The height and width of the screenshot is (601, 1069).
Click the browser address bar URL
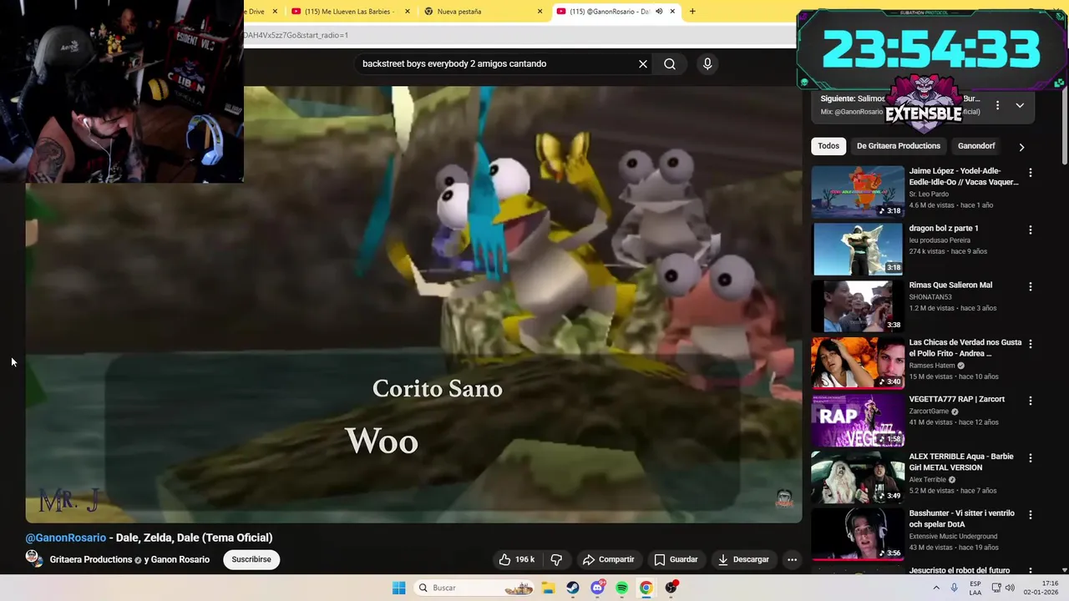(296, 35)
